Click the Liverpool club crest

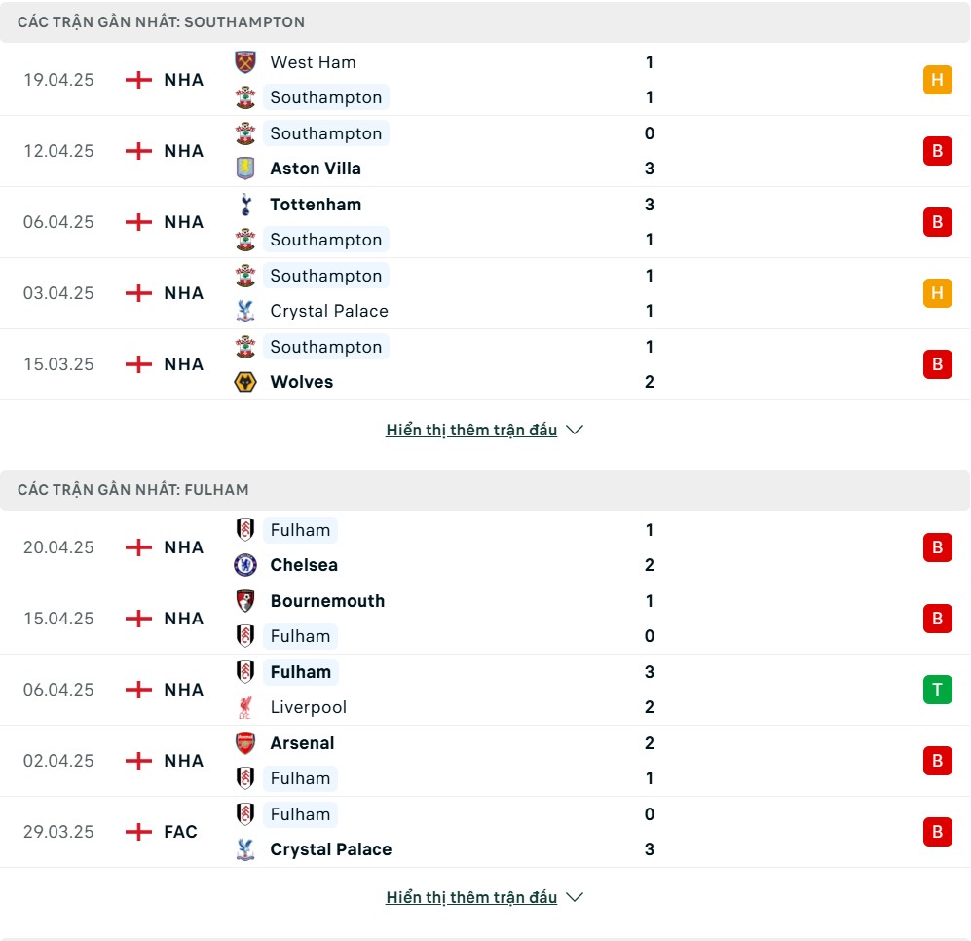pyautogui.click(x=245, y=707)
